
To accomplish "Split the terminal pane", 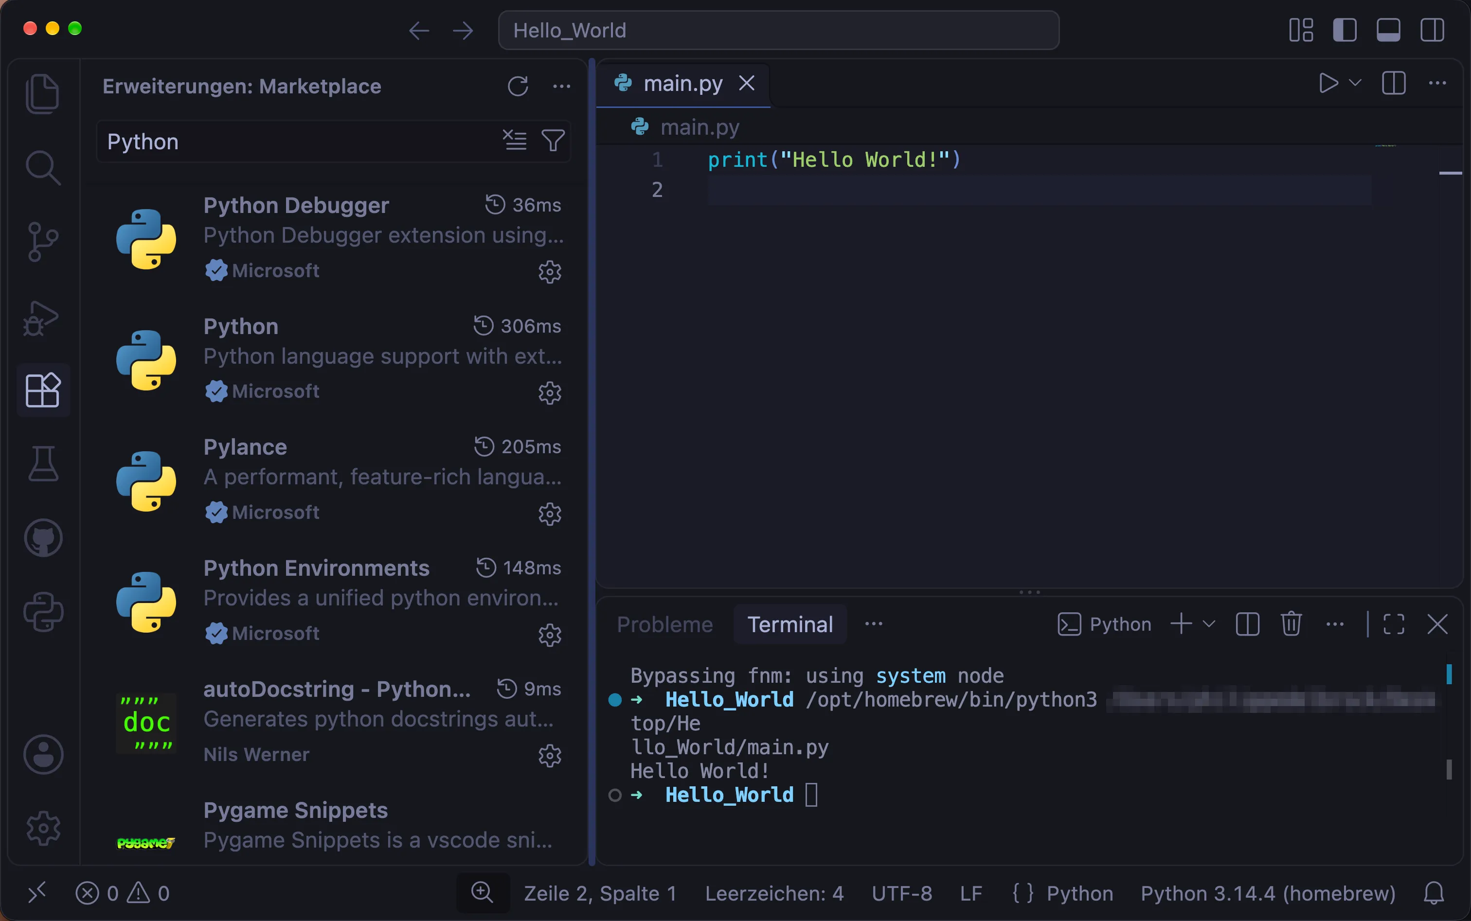I will pyautogui.click(x=1247, y=624).
